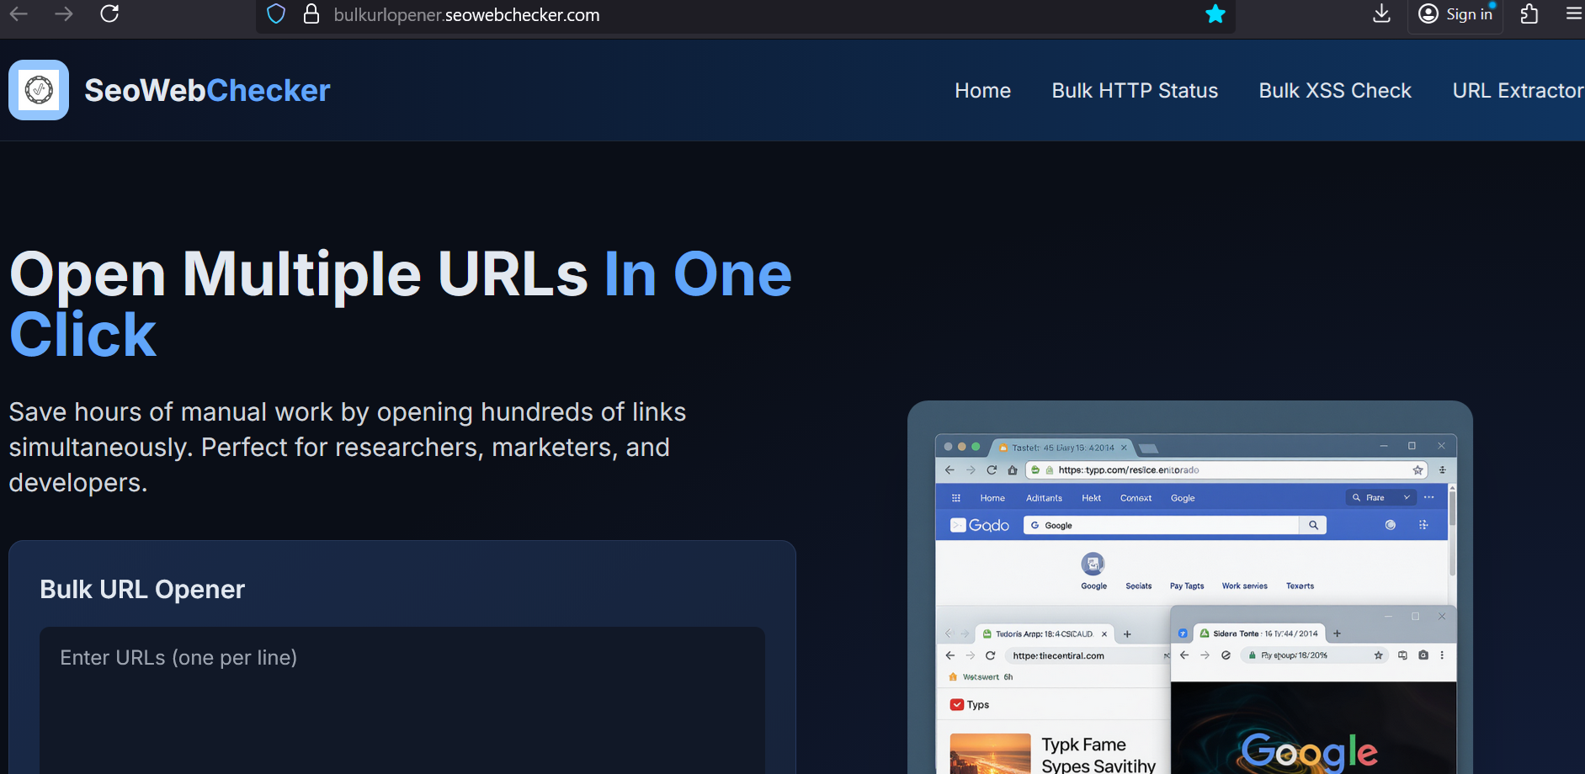Viewport: 1585px width, 774px height.
Task: Toggle the blue bookmark star
Action: tap(1215, 14)
